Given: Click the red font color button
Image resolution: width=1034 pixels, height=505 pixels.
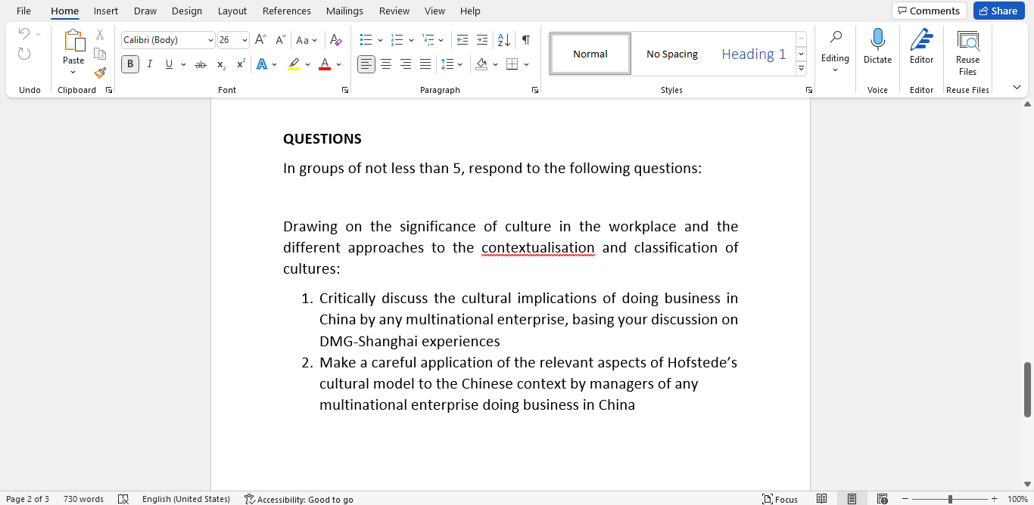Looking at the screenshot, I should pos(325,64).
